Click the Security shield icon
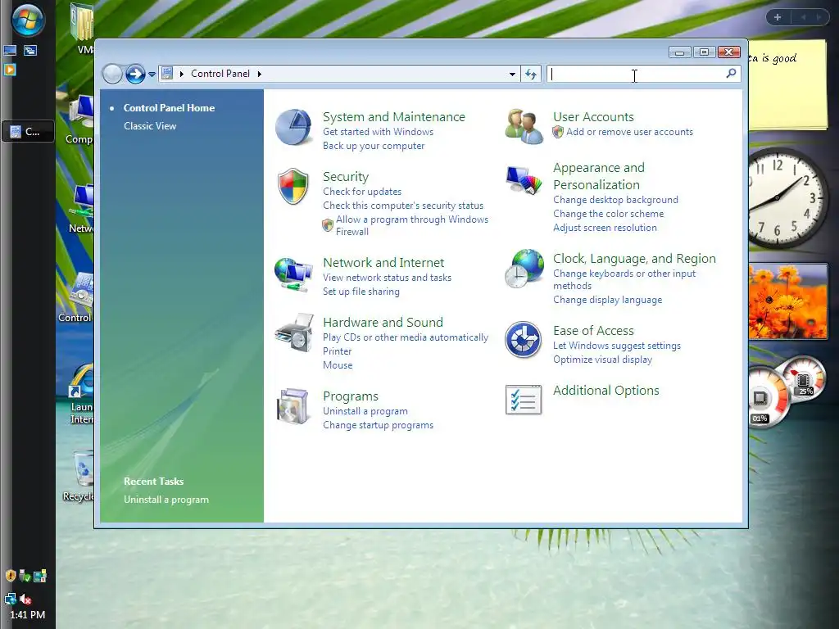The image size is (839, 629). click(293, 186)
